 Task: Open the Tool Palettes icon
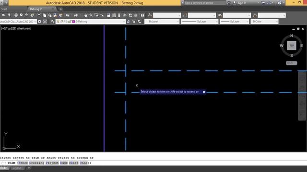pyautogui.click(x=119, y=15)
